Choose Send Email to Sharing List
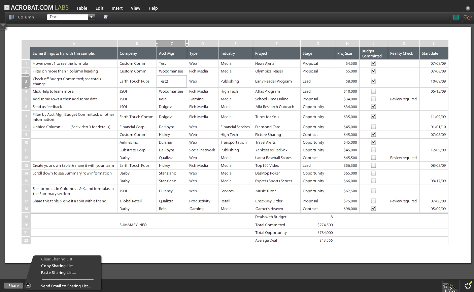 [66, 286]
